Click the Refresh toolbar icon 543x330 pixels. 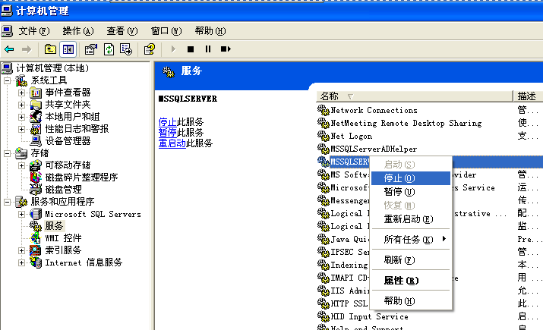[x=109, y=49]
